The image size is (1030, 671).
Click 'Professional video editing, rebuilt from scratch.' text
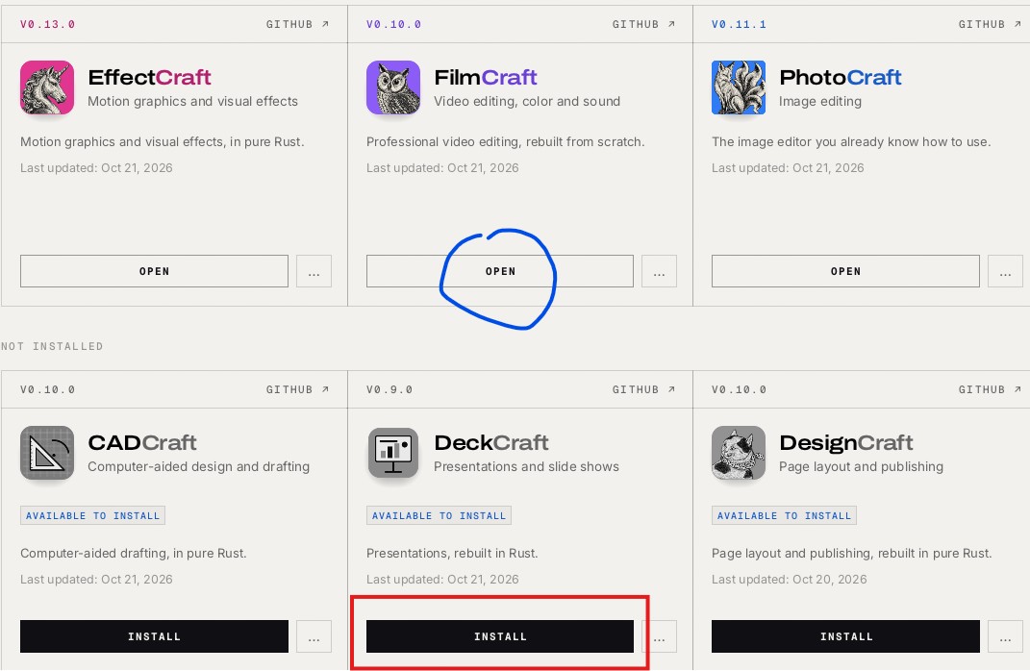[505, 142]
